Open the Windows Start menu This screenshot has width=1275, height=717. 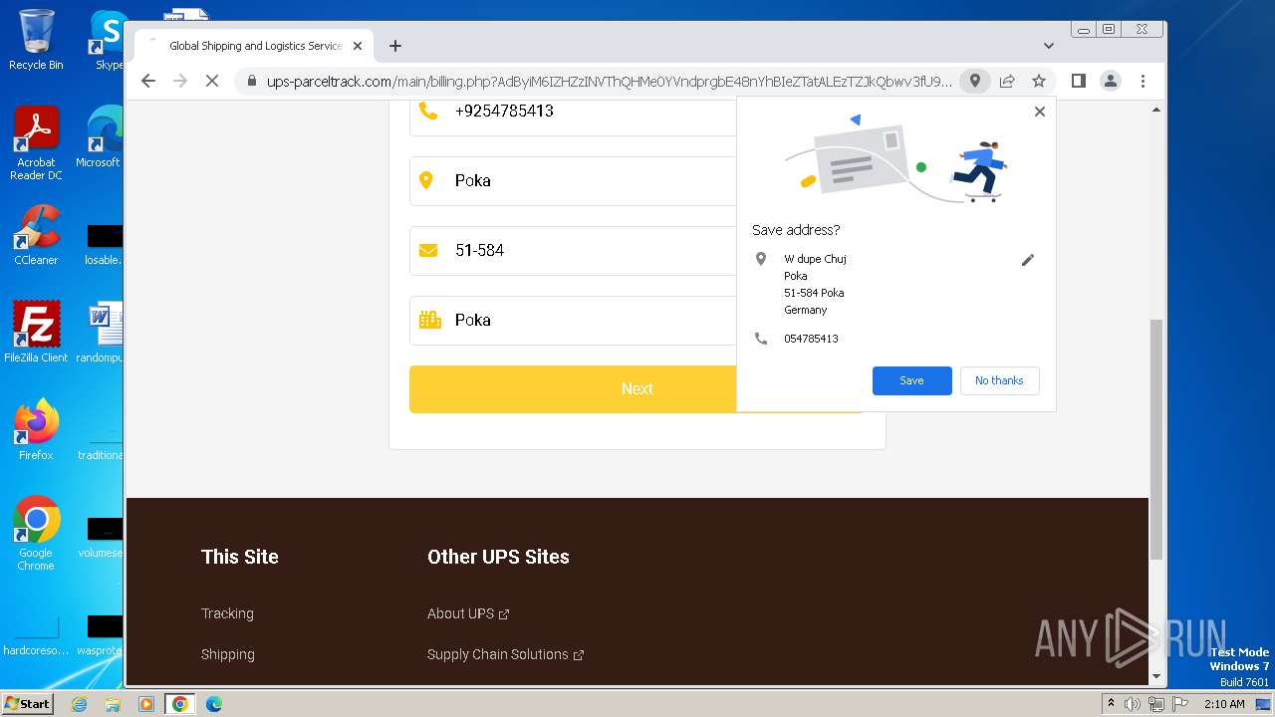(x=28, y=703)
